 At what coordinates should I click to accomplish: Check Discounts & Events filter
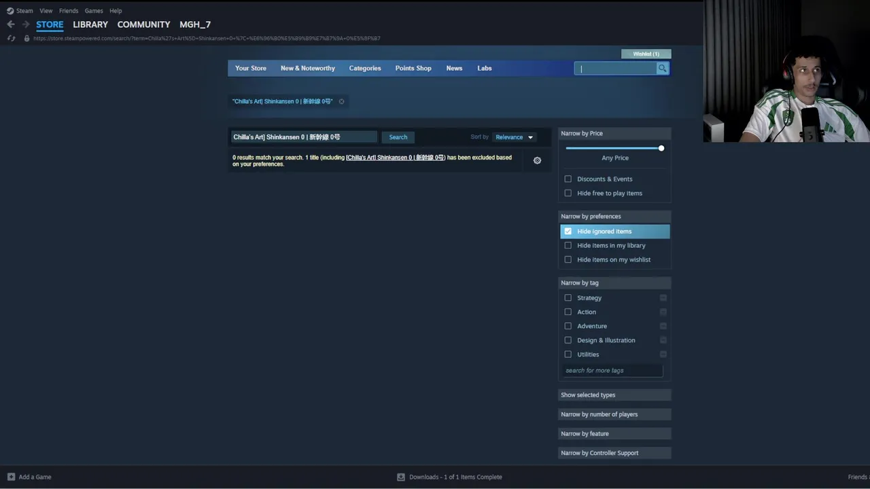click(x=568, y=179)
